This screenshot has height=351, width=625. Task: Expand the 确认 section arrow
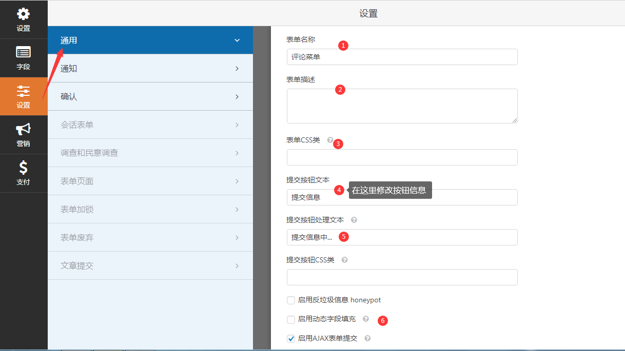(237, 97)
